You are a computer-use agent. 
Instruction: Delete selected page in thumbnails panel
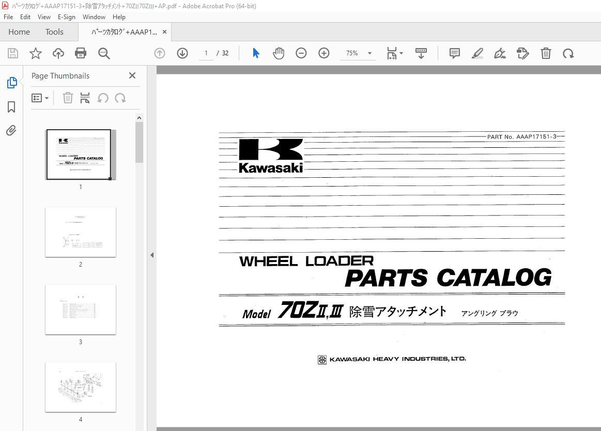pos(68,98)
